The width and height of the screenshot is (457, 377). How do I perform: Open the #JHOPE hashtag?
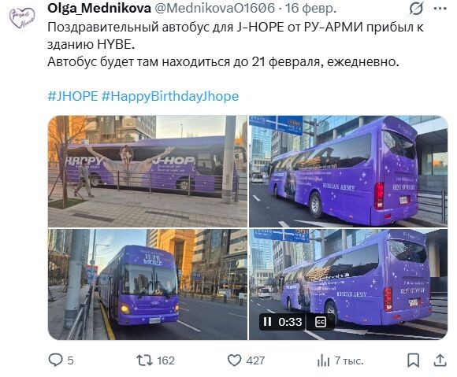pyautogui.click(x=72, y=96)
